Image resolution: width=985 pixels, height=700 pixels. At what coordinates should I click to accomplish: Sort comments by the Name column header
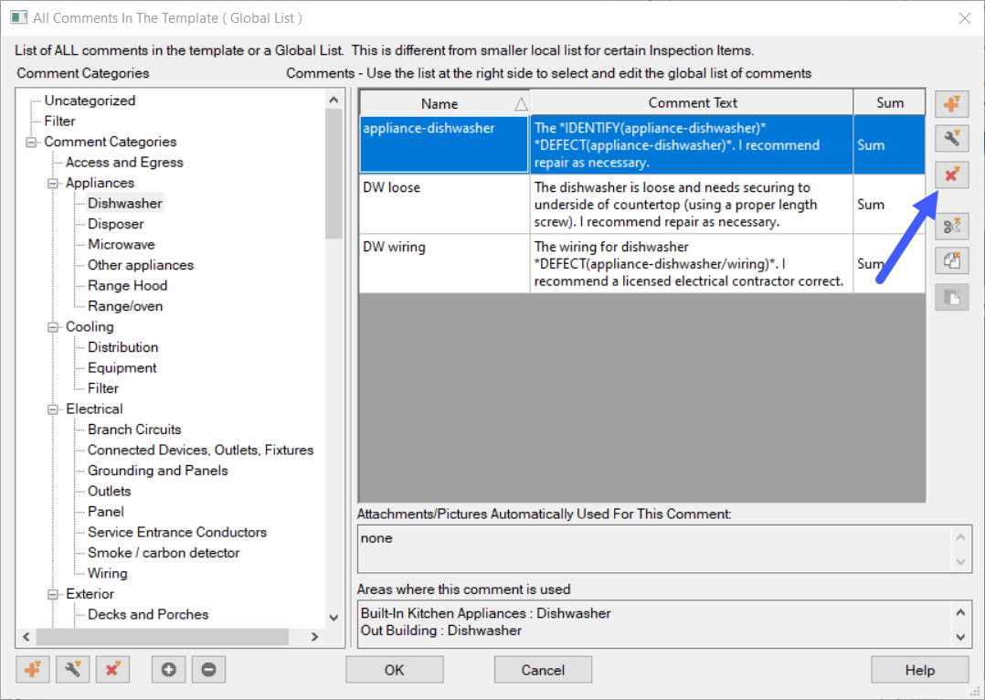click(440, 103)
